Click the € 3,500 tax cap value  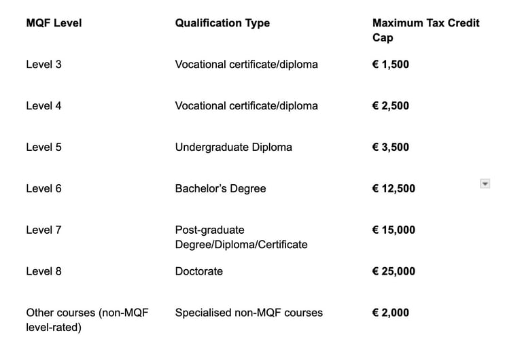coord(391,147)
